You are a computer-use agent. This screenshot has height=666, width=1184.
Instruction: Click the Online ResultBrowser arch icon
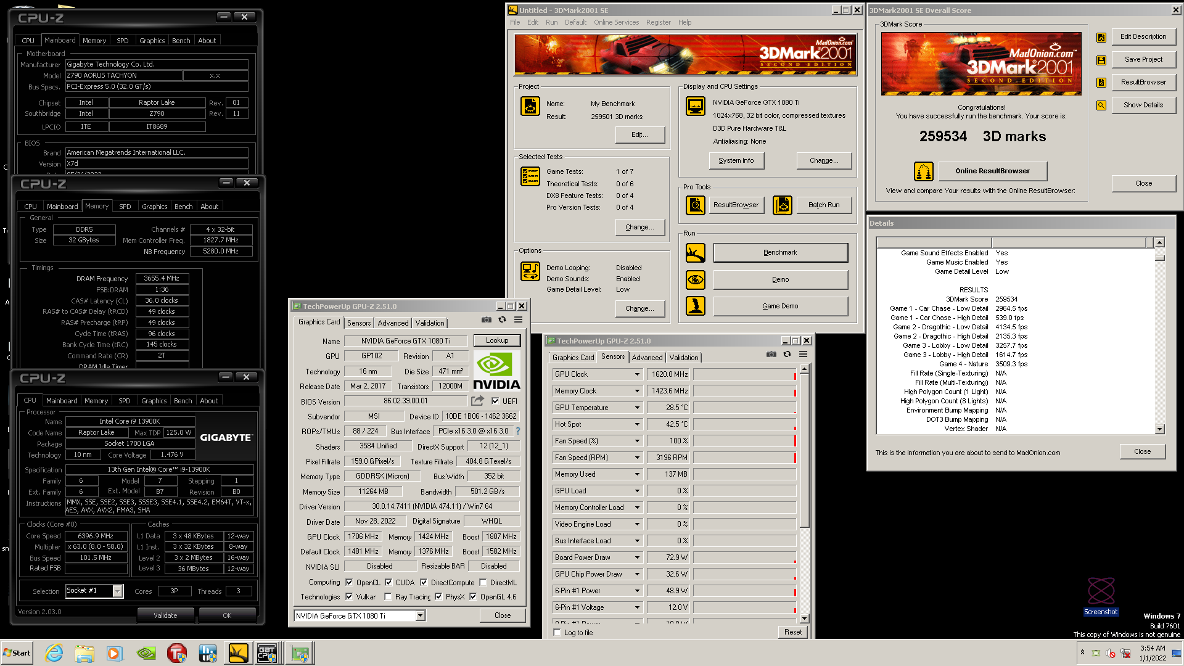[x=923, y=171]
